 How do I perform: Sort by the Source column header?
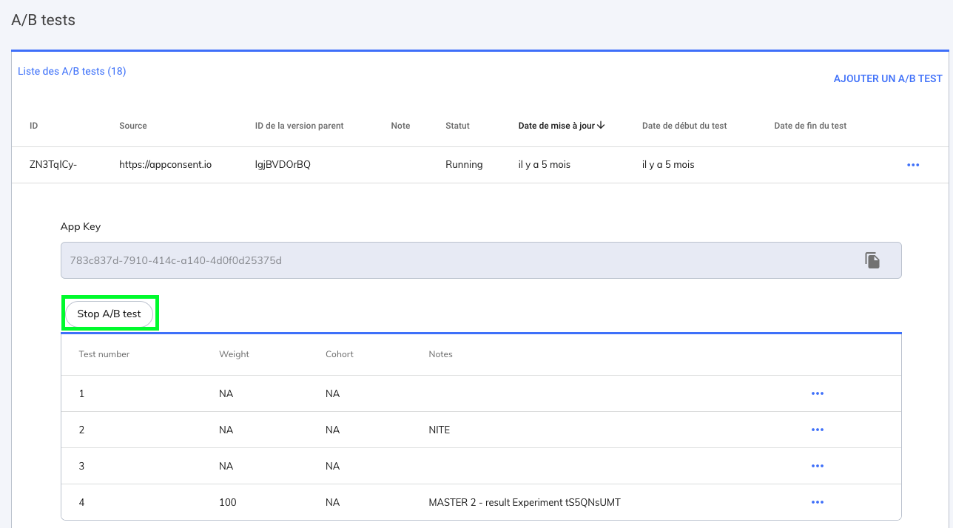[x=133, y=126]
